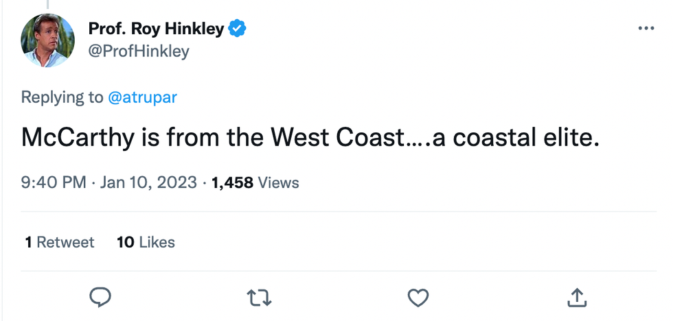This screenshot has width=673, height=321.
Task: Retweet using the arrows icon
Action: click(x=260, y=297)
